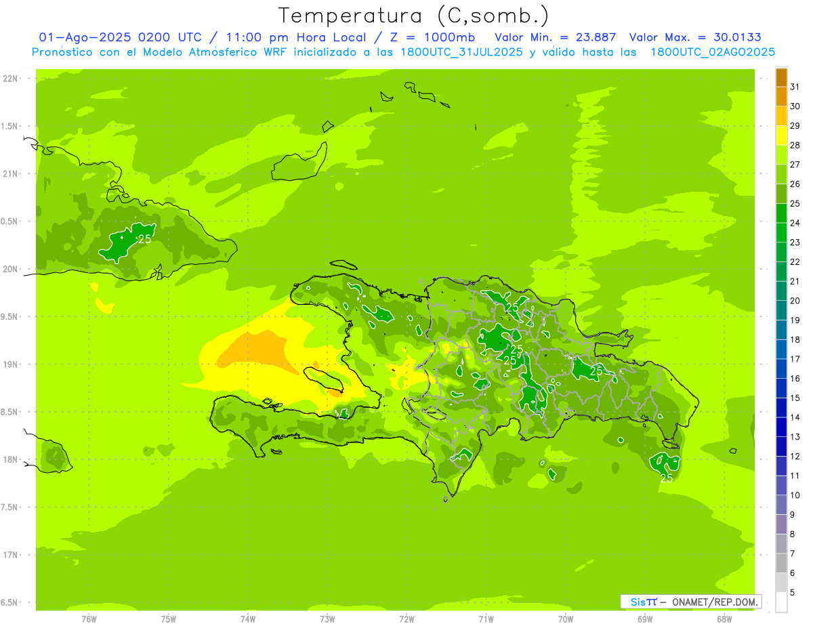813x628 pixels.
Task: Click the 68W longitude label
Action: tap(724, 619)
